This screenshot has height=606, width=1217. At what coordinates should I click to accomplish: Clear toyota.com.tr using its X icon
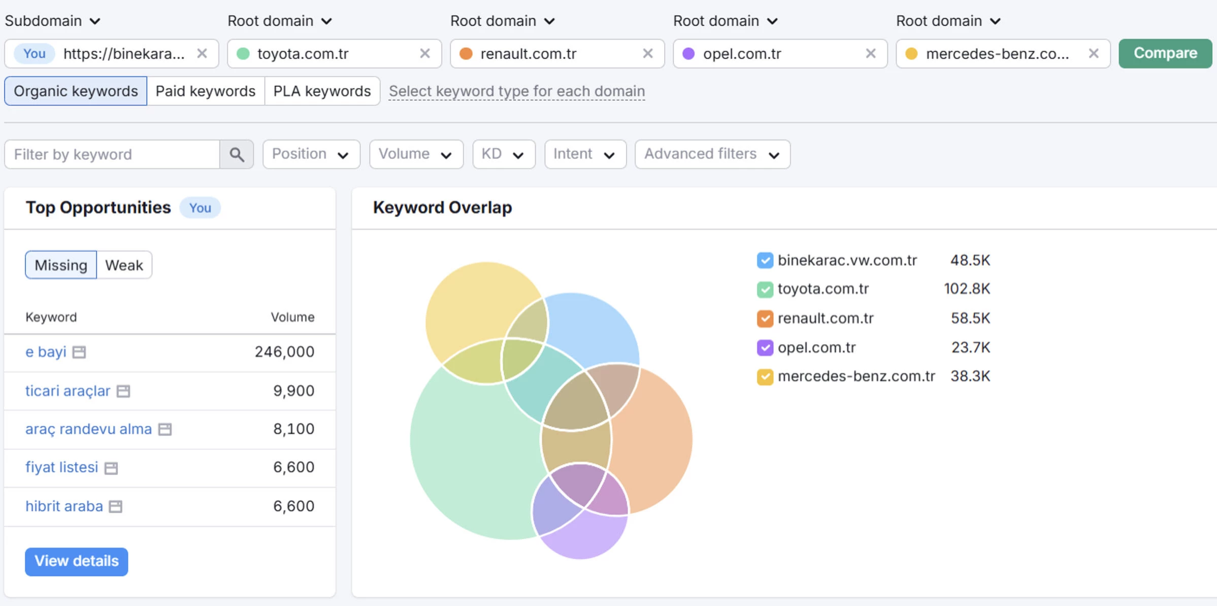coord(425,53)
